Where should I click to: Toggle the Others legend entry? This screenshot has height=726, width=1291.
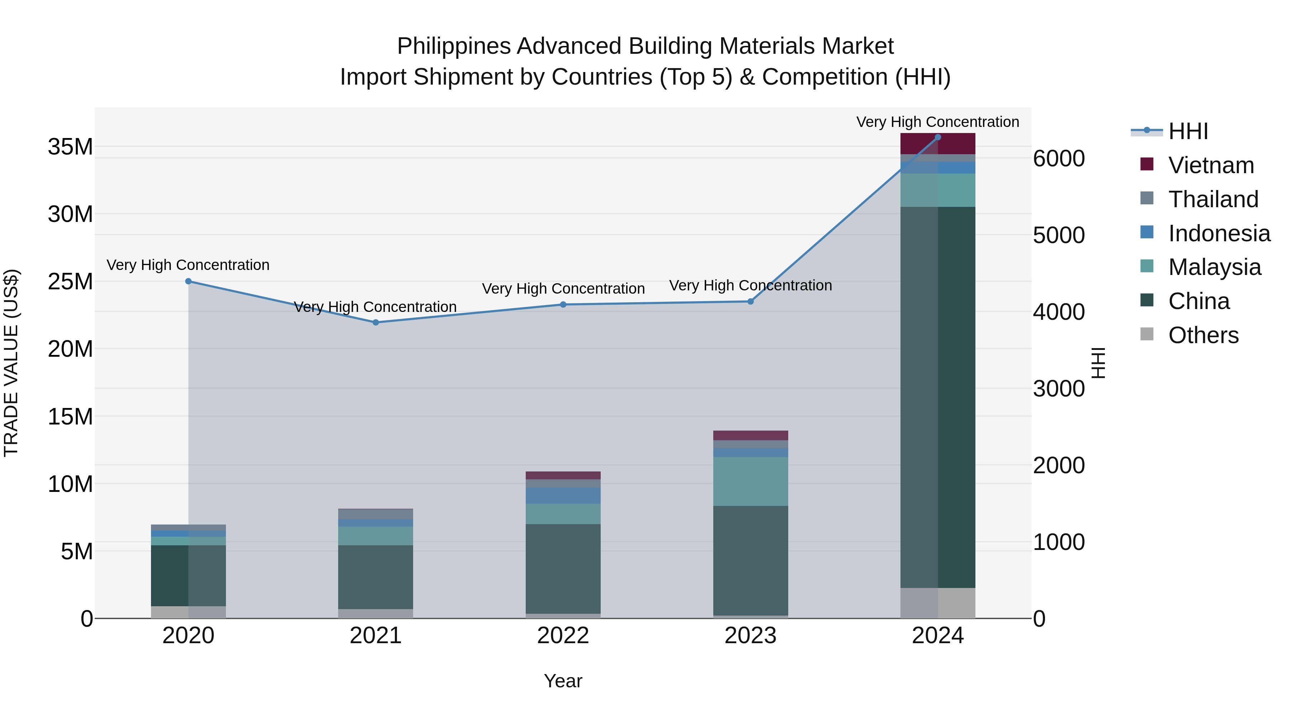click(x=1189, y=335)
